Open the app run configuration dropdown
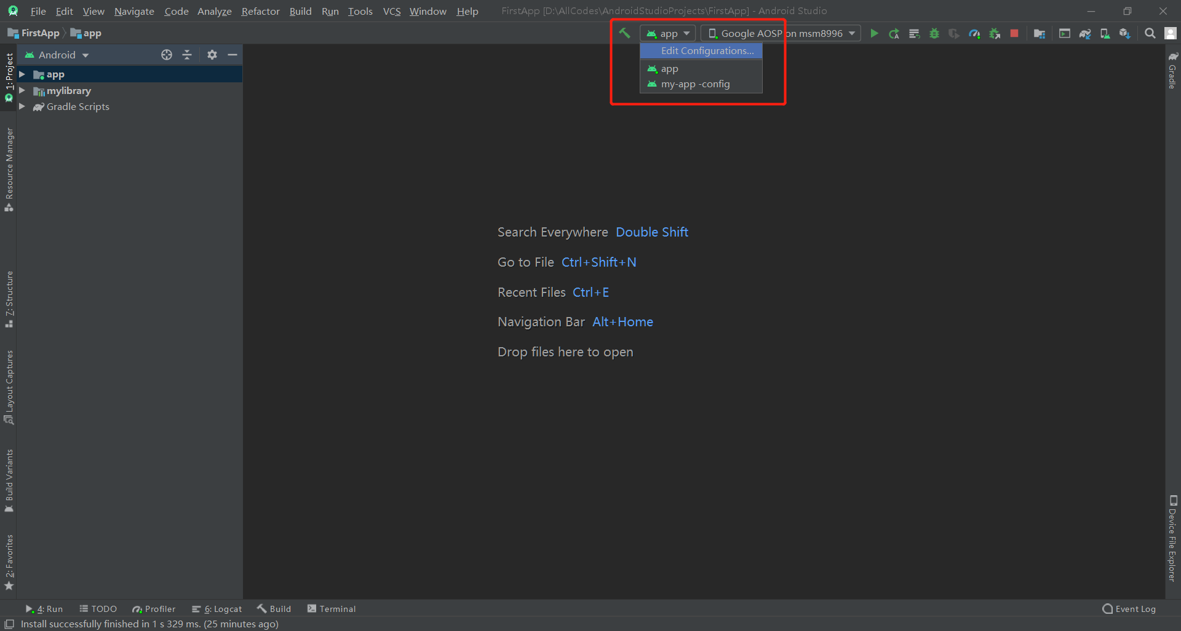The image size is (1181, 631). click(x=668, y=33)
